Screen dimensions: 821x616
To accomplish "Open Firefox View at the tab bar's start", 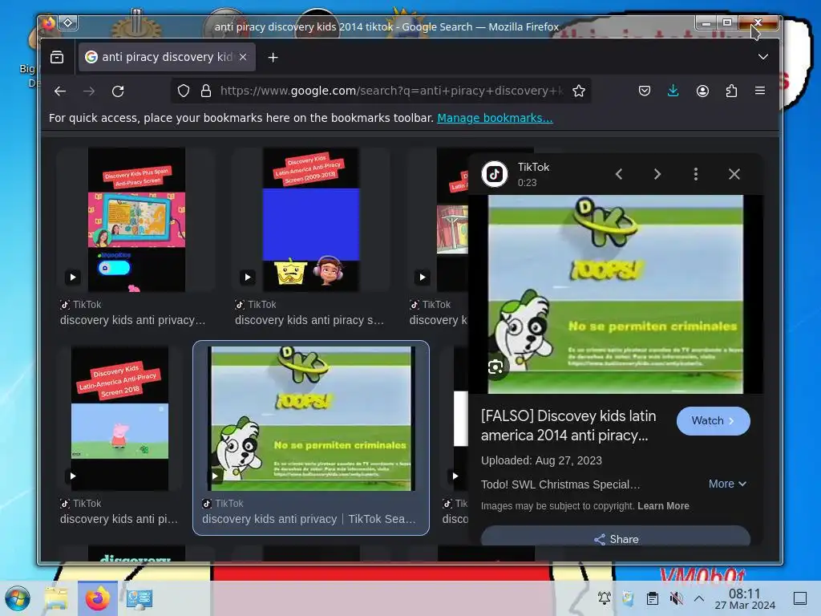I will click(57, 57).
